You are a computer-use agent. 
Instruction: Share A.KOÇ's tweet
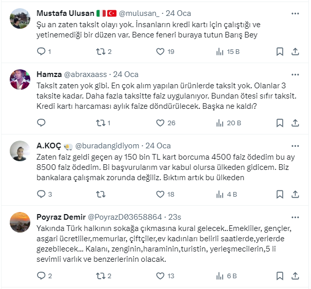coord(295,194)
